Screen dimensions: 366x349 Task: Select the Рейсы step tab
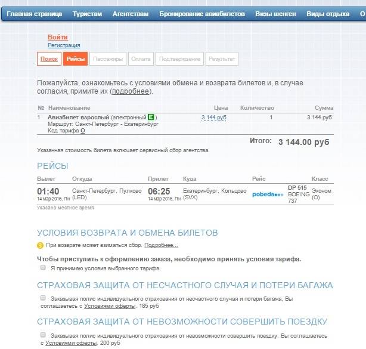coord(75,59)
